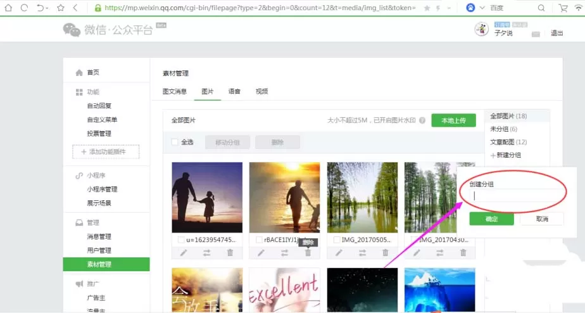This screenshot has width=585, height=313.
Task: Click move-group arrows icon under IMG_20170505 image
Action: point(362,253)
